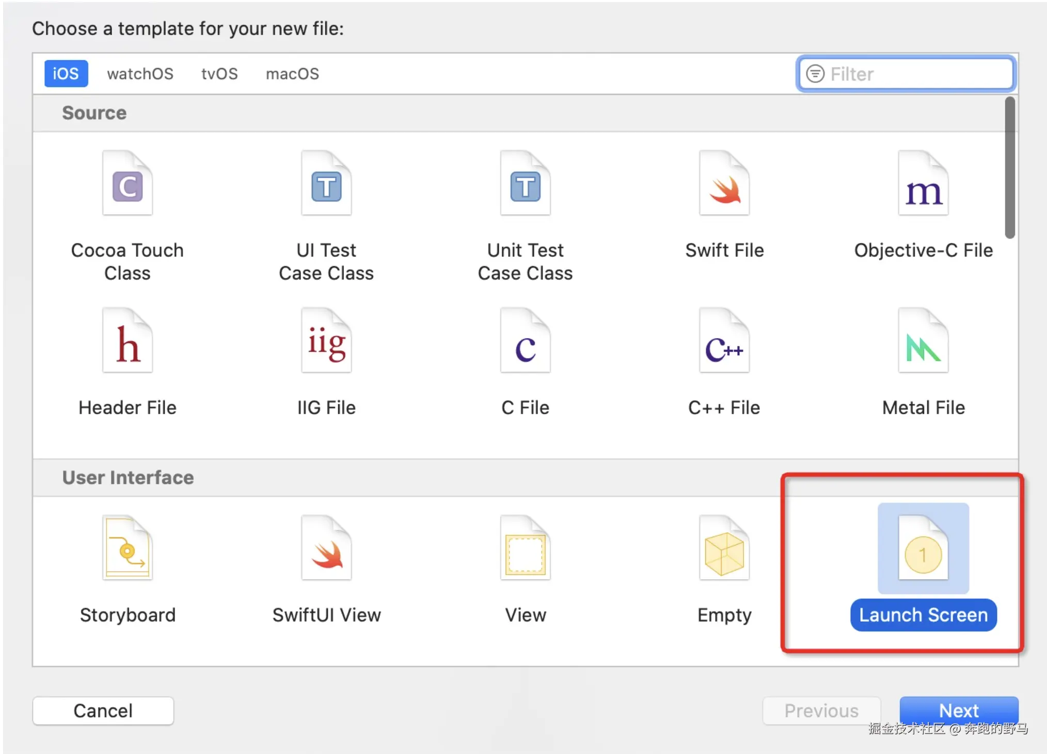
Task: Click the "IIG File" label text
Action: (326, 408)
